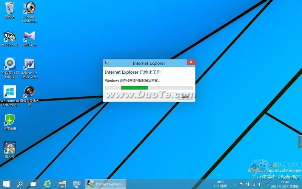Open Task View on the taskbar

click(33, 184)
